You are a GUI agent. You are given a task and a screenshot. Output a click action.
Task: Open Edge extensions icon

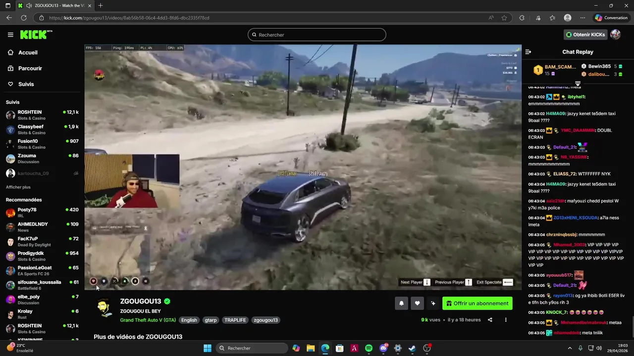click(x=522, y=18)
